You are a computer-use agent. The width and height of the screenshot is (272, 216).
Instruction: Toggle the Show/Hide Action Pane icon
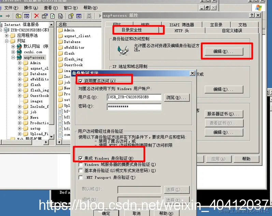pos(79,16)
